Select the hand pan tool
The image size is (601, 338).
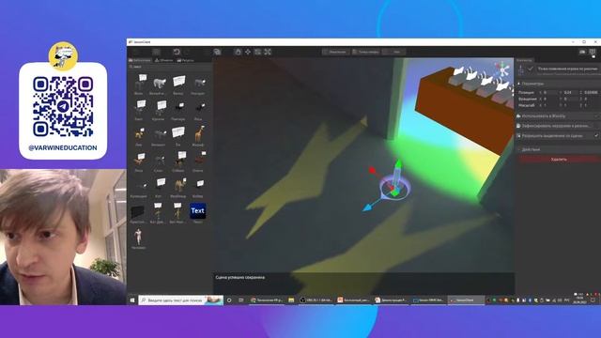(238, 52)
